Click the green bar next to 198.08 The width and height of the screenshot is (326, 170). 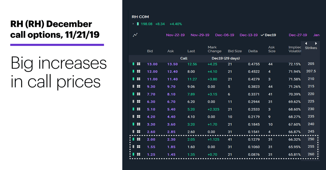tap(138, 24)
